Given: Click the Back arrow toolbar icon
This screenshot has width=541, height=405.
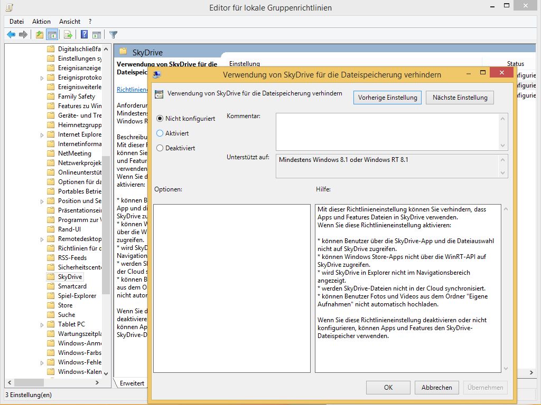Looking at the screenshot, I should pos(11,34).
